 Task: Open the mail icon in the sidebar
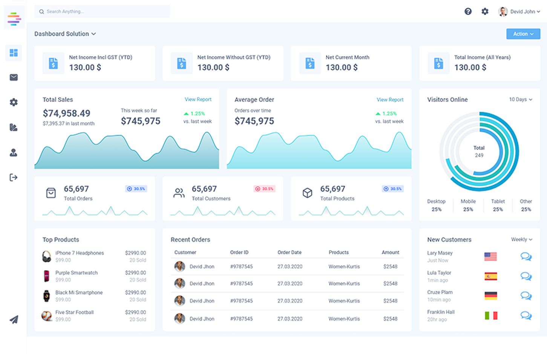pos(14,77)
